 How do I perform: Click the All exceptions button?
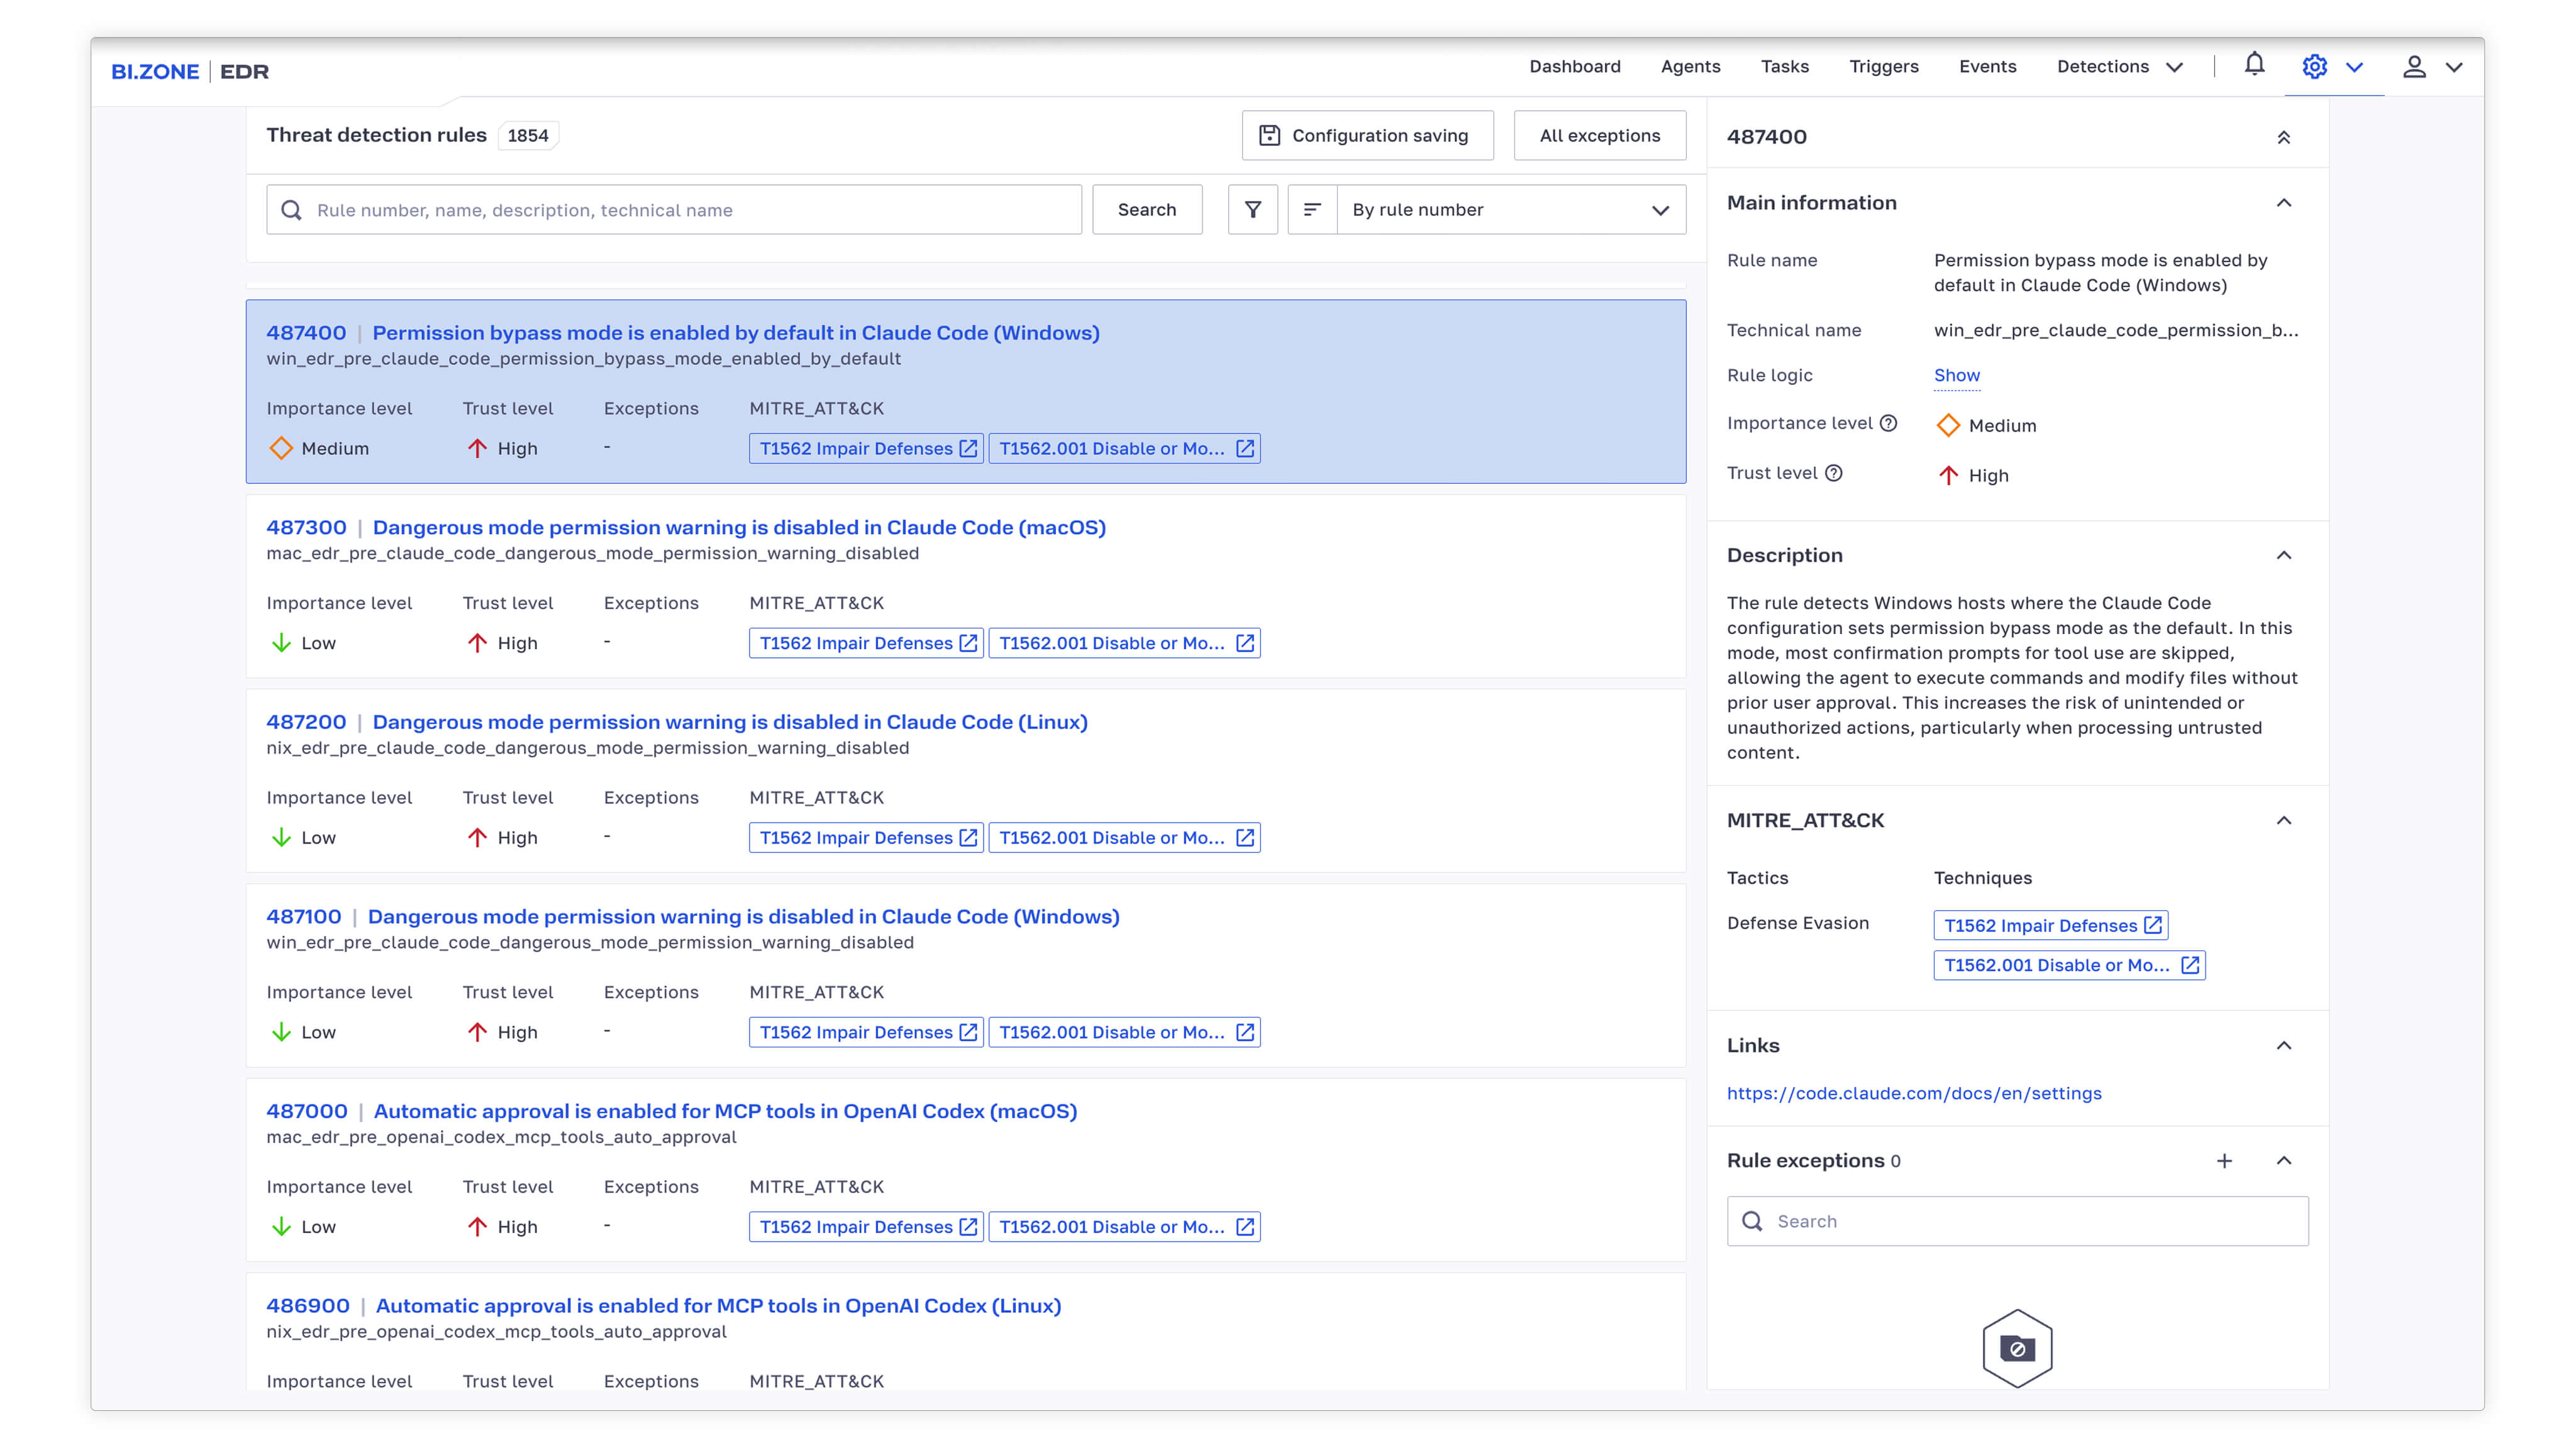(x=1599, y=135)
